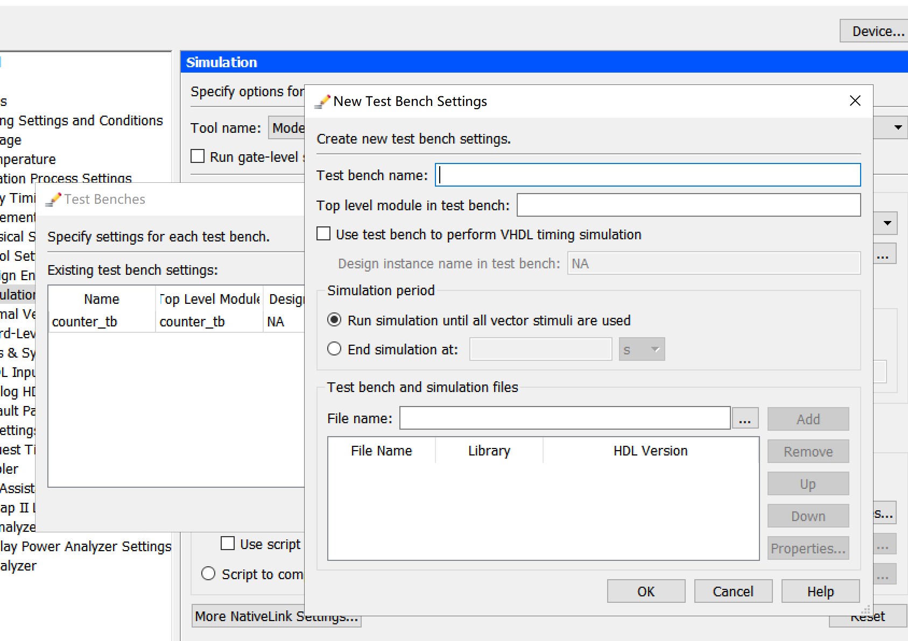
Task: Open the time unit 's' dropdown
Action: [x=642, y=350]
